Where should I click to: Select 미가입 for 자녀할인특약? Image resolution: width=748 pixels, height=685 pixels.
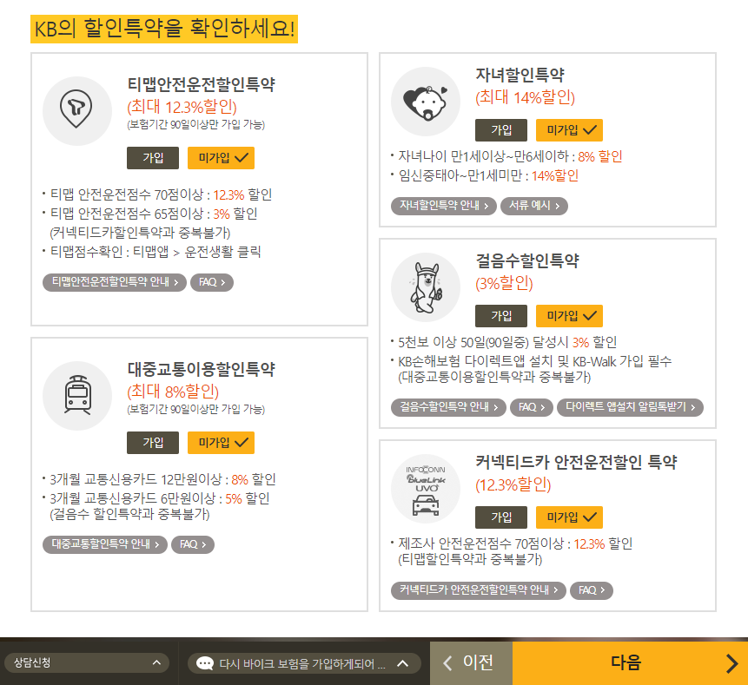[569, 130]
